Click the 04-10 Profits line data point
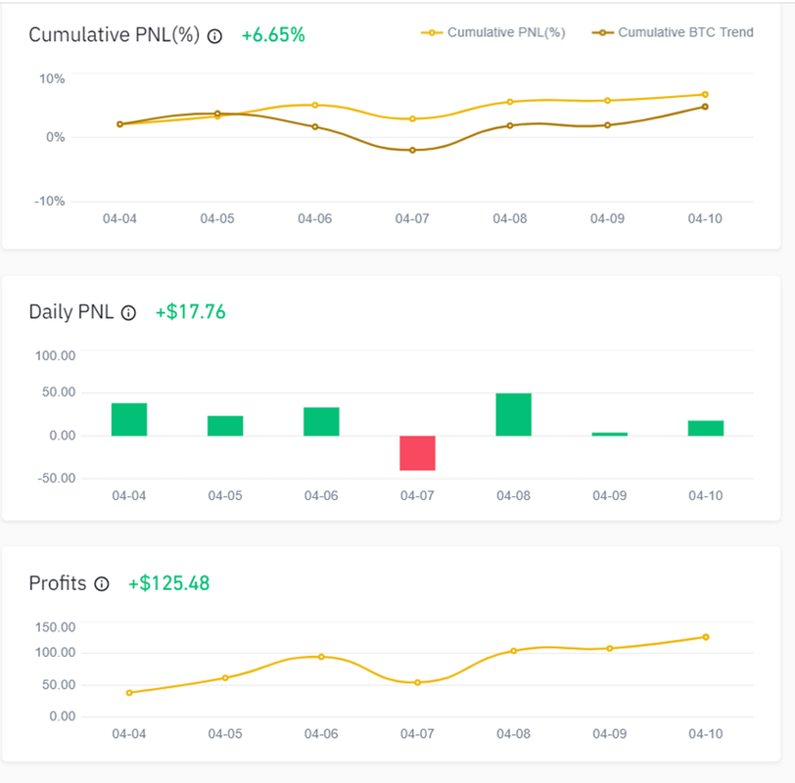 point(706,637)
